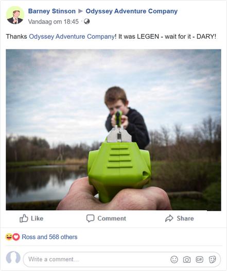The height and width of the screenshot is (271, 227).
Task: View Ross and 568 others reactions
Action: (49, 237)
